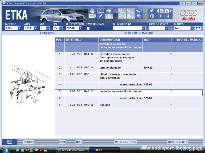The height and width of the screenshot is (153, 205).
Task: Click the INFO. DEL MODELO column header
Action: (189, 40)
